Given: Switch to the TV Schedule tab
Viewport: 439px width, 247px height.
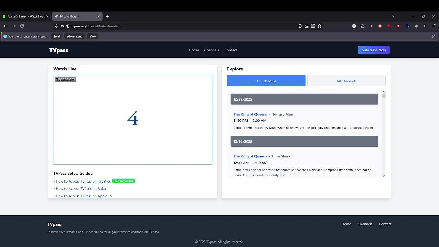Looking at the screenshot, I should 266,81.
